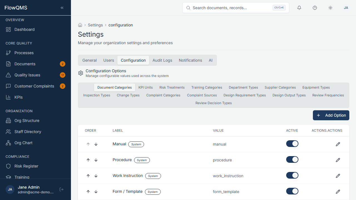Click the Add Option button

pos(331,115)
